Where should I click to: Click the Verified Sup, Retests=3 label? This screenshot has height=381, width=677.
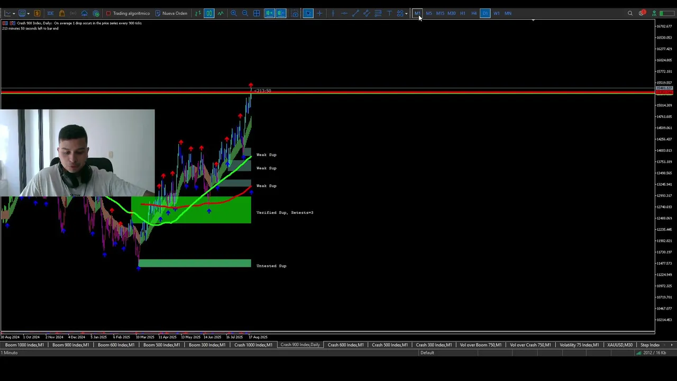coord(285,213)
